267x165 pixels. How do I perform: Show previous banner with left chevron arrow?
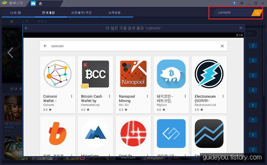[x=10, y=53]
